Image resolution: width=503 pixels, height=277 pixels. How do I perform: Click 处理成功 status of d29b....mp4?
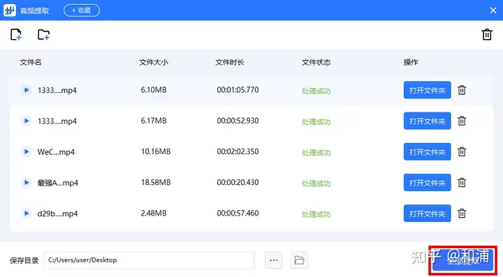click(316, 214)
